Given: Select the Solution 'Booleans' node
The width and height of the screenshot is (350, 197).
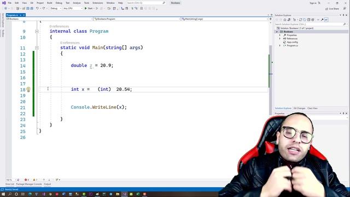Looking at the screenshot, I should (297, 28).
